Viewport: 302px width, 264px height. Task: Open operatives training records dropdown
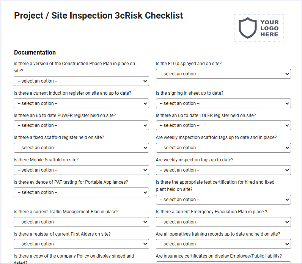coord(223,244)
